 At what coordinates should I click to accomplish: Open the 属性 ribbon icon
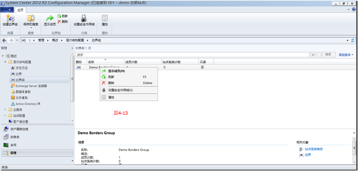click(x=104, y=18)
